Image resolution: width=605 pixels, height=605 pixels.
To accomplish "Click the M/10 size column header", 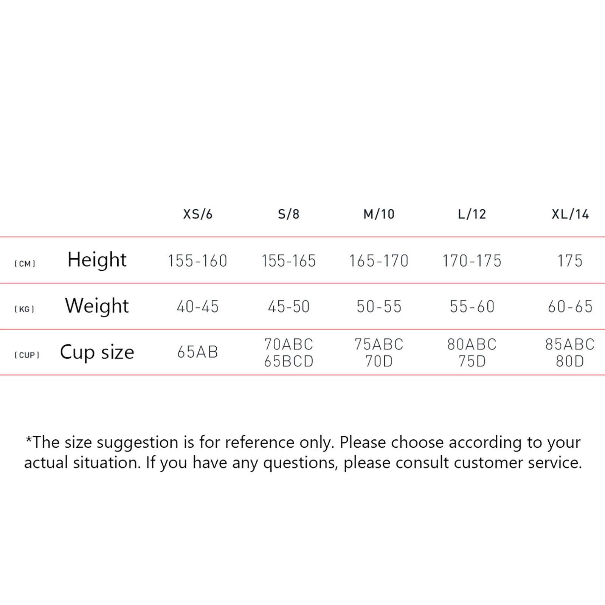I will click(x=379, y=214).
